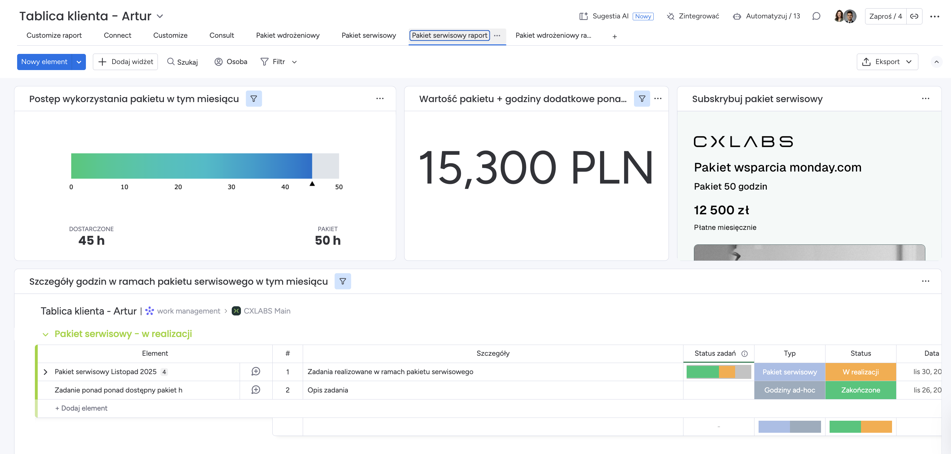The image size is (951, 454).
Task: Click the Eksport button
Action: pos(887,62)
